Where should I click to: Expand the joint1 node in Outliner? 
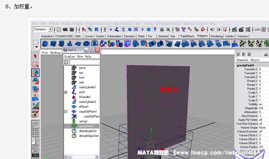click(66, 92)
